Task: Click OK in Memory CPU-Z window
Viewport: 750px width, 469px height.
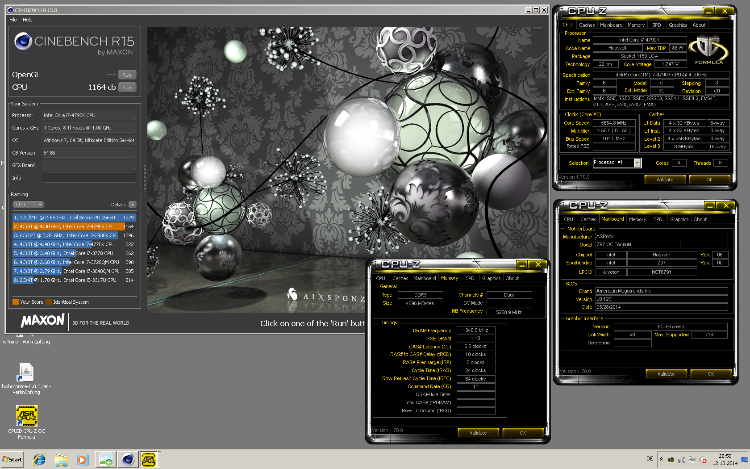Action: (x=523, y=433)
